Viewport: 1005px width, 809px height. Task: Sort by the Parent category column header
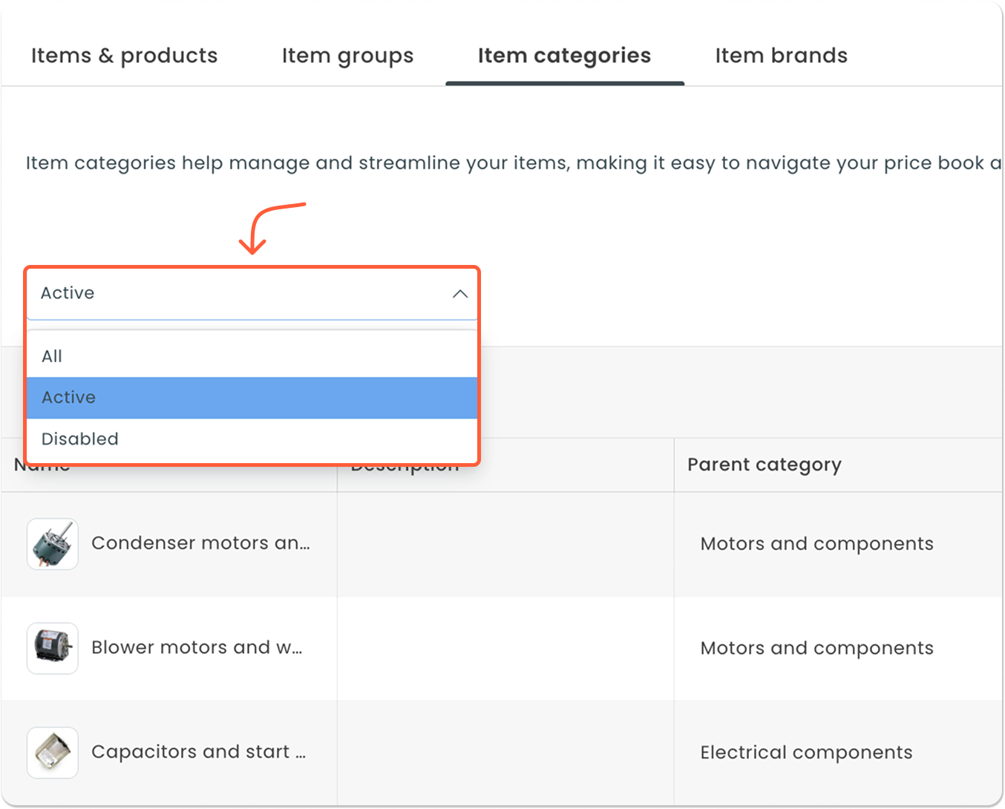click(x=764, y=465)
